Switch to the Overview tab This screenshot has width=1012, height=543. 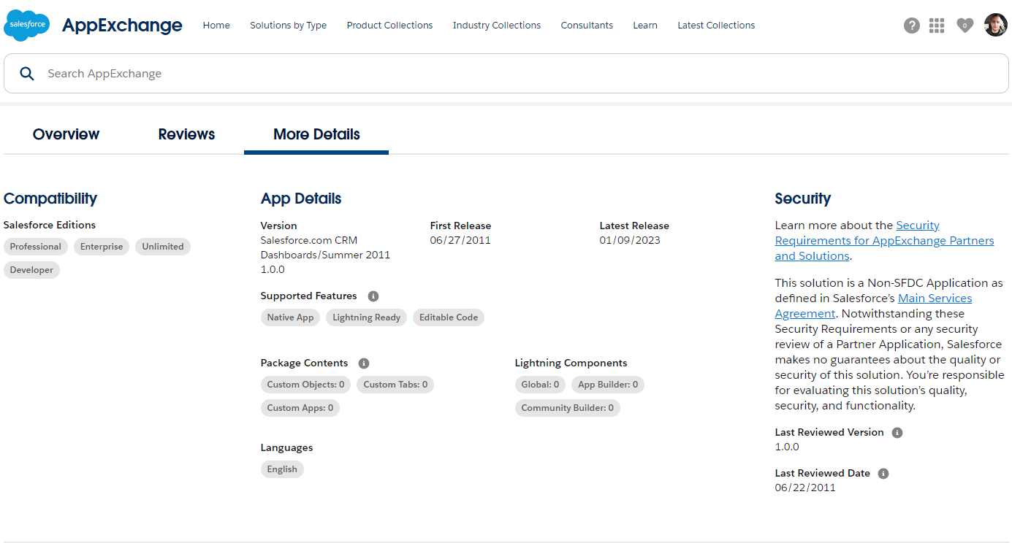66,134
